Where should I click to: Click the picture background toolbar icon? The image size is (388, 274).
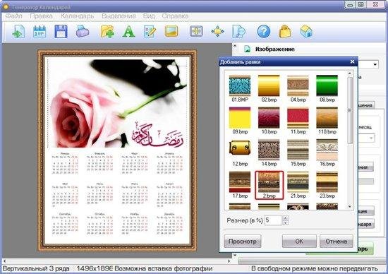coord(171,32)
